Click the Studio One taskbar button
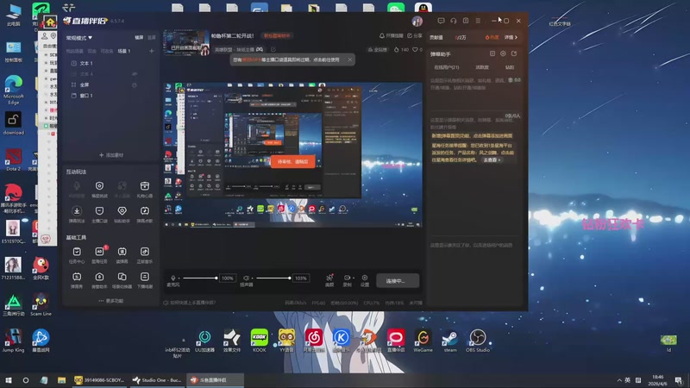 tap(157, 380)
